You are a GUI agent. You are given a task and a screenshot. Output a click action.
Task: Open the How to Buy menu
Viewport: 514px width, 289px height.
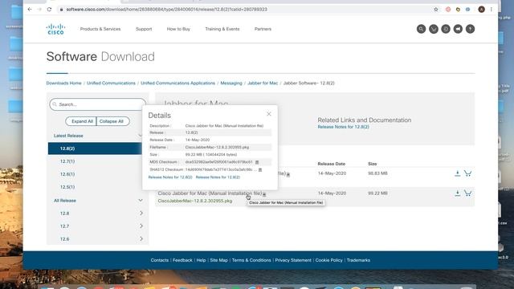click(x=178, y=29)
